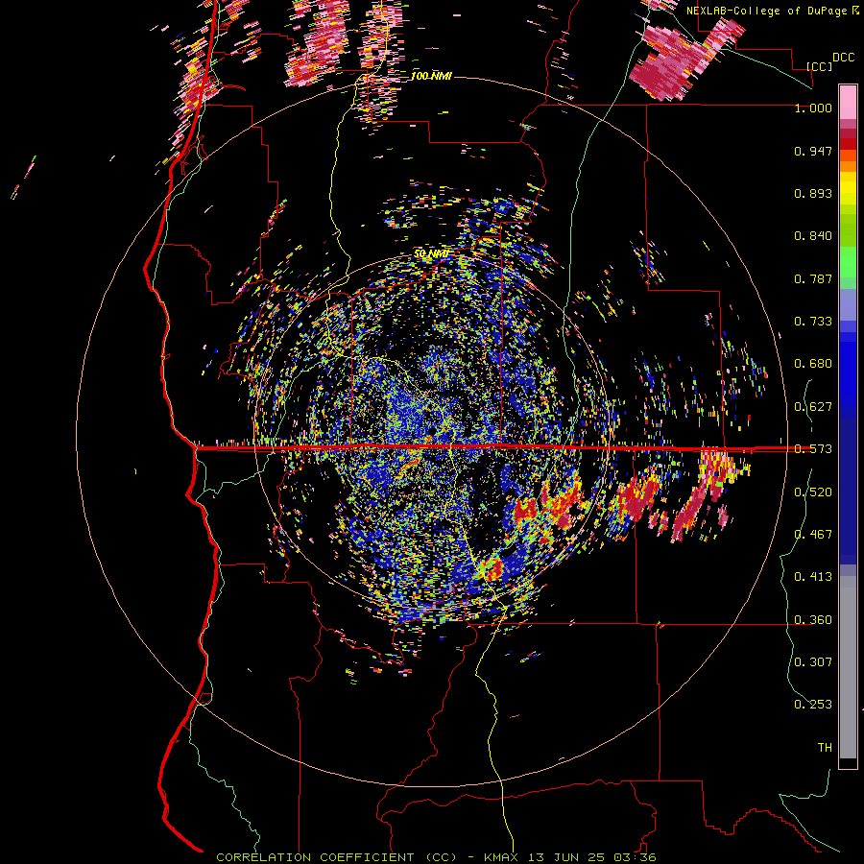Select the 0.413 scale value

click(x=813, y=577)
